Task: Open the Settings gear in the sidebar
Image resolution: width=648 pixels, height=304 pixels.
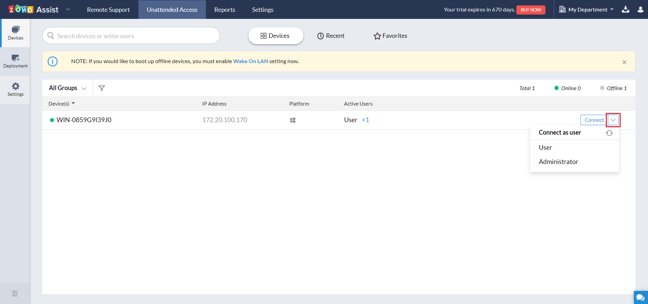Action: [x=16, y=89]
